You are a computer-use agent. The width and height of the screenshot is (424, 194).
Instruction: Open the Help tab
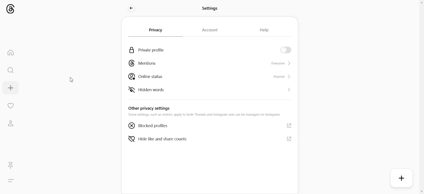264,30
